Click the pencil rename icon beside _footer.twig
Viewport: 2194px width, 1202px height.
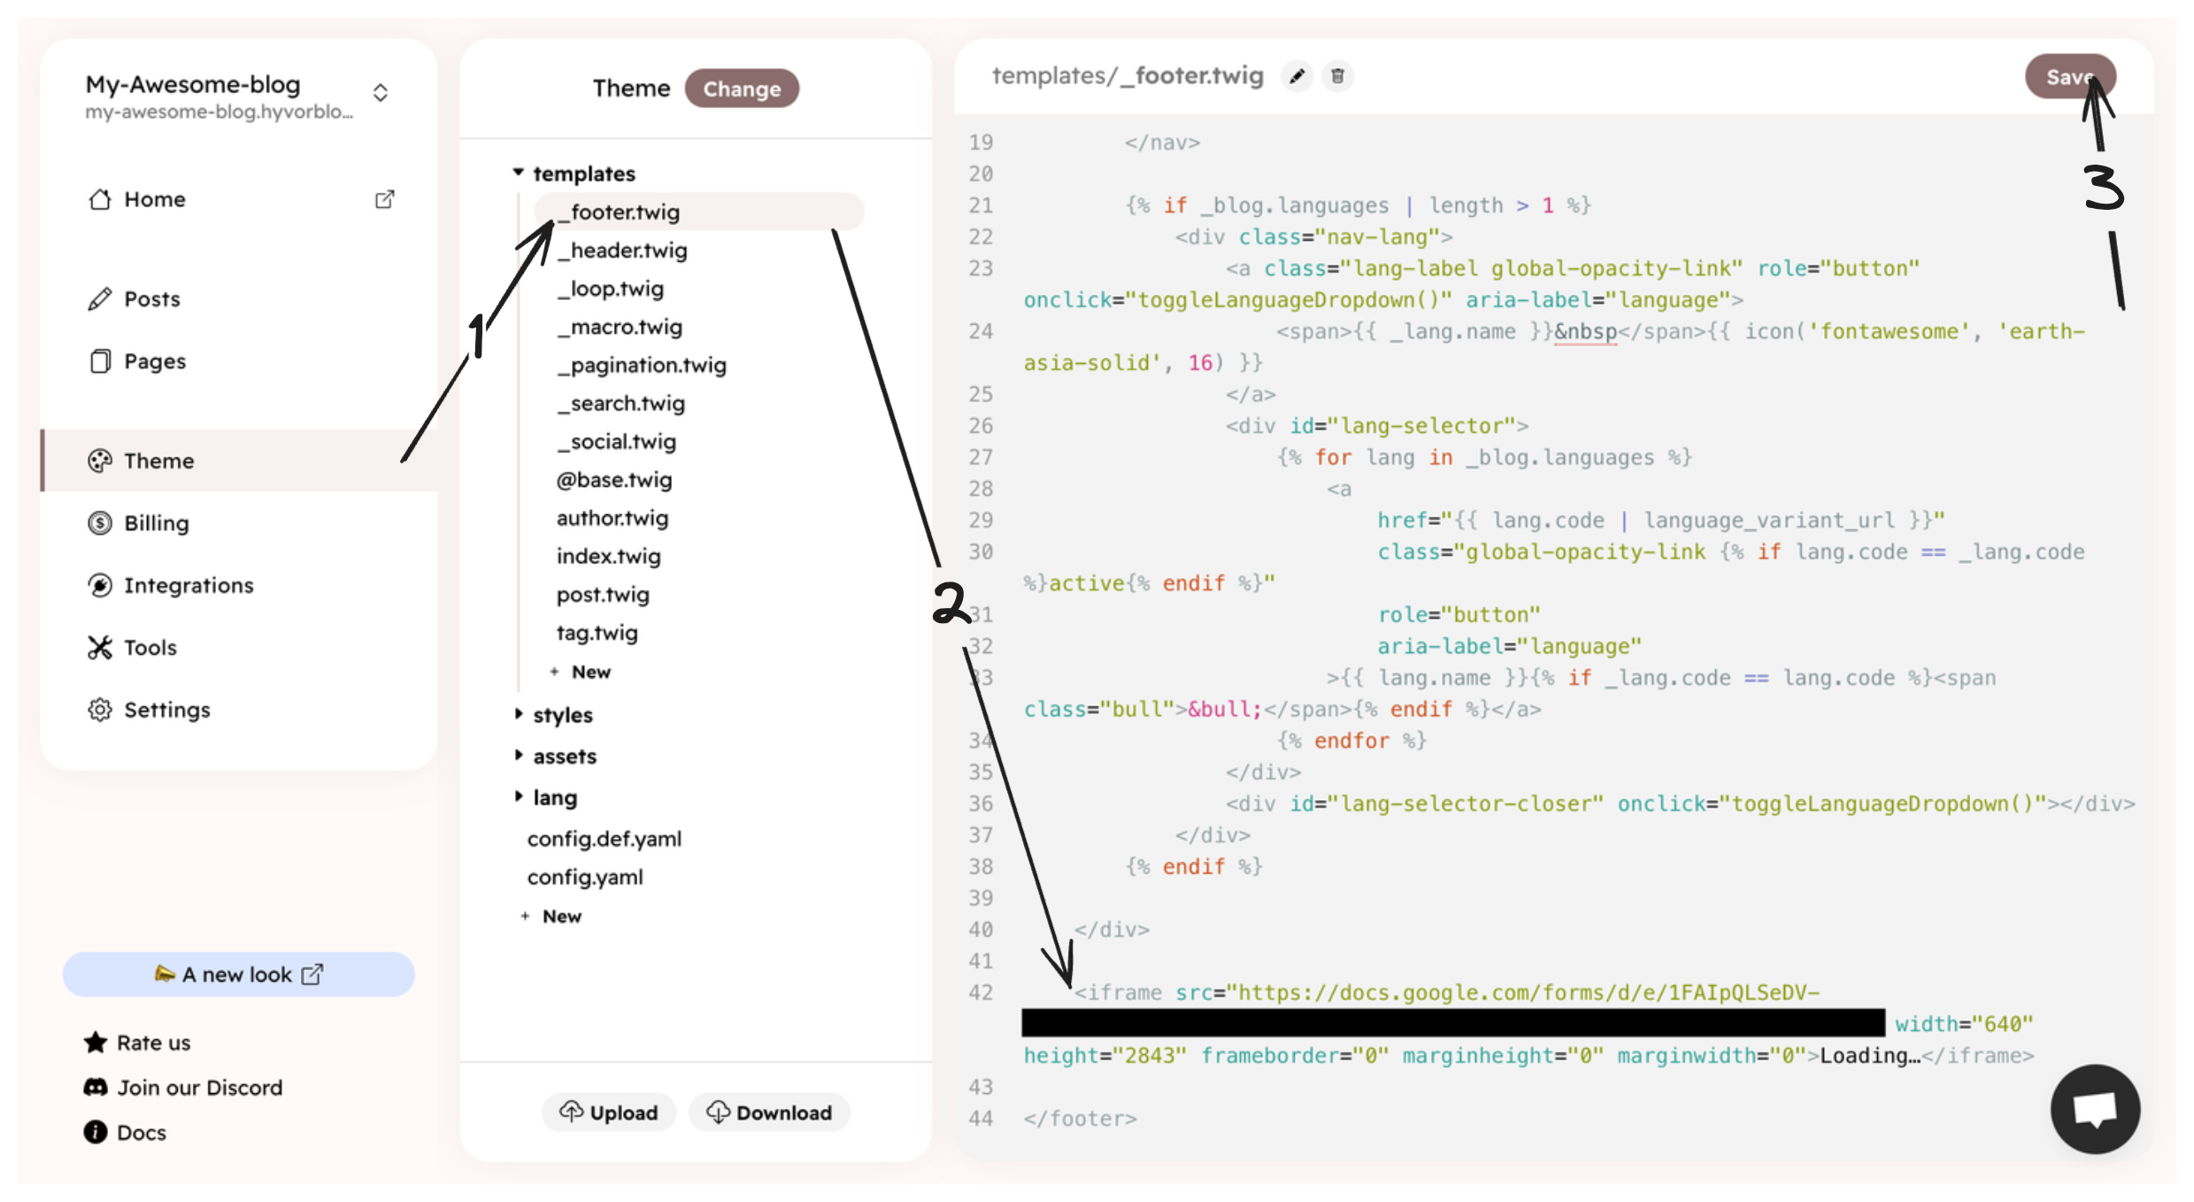click(x=1297, y=77)
